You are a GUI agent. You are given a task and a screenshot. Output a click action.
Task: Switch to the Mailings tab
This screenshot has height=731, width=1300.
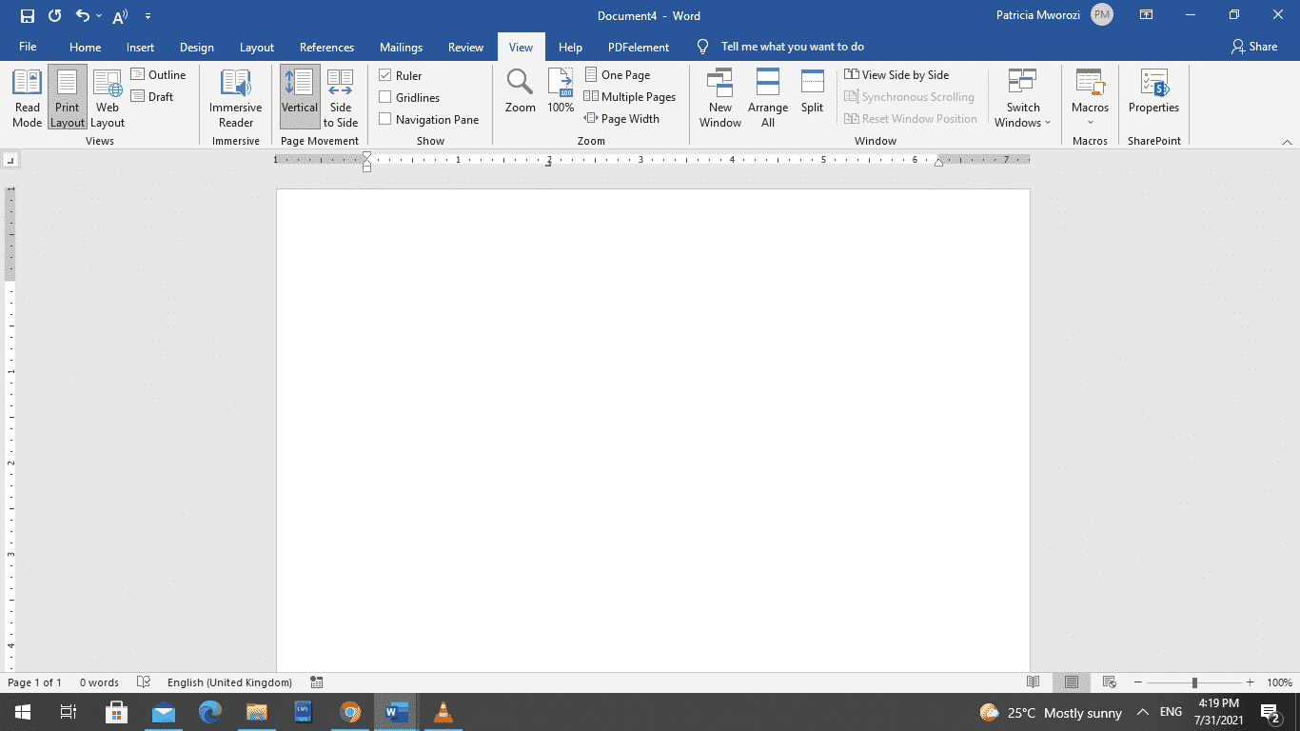(401, 47)
